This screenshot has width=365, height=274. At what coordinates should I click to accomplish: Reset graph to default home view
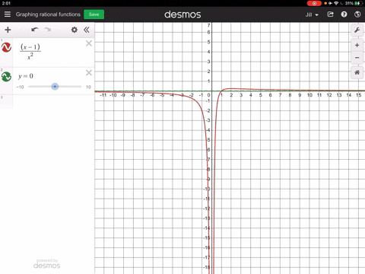pyautogui.click(x=357, y=72)
